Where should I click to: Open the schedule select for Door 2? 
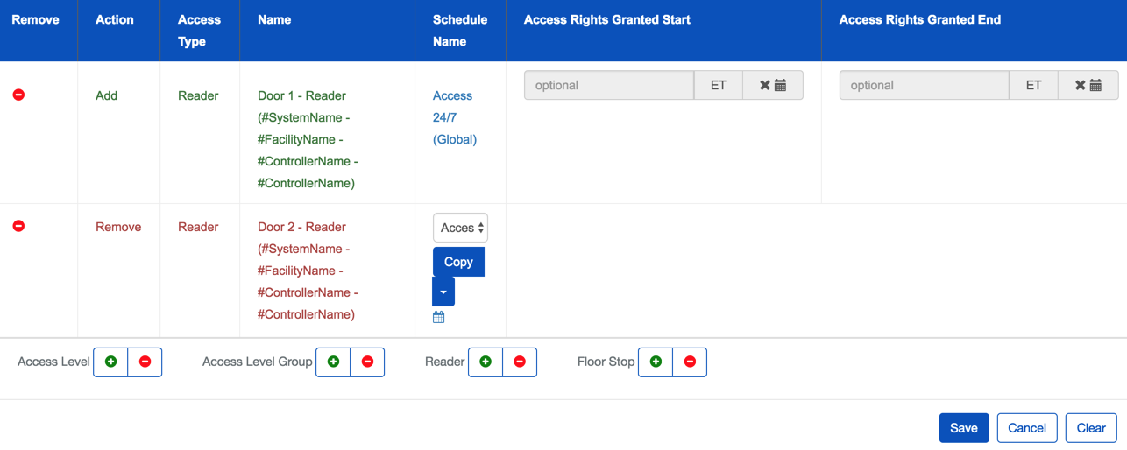coord(460,228)
